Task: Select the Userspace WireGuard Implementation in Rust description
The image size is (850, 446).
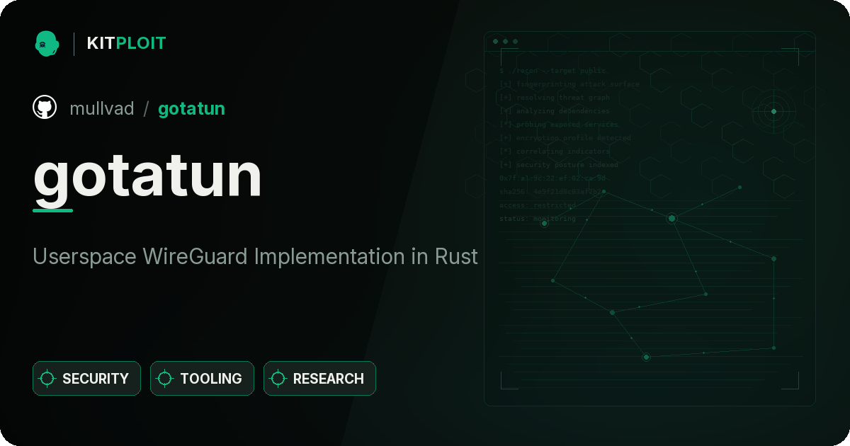Action: (x=256, y=256)
